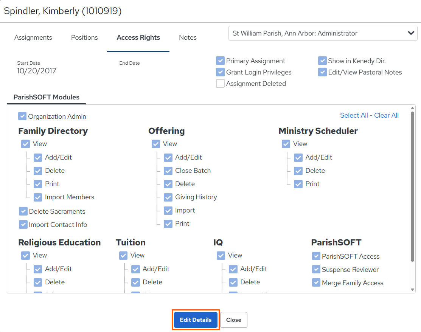Image resolution: width=421 pixels, height=332 pixels.
Task: Toggle Offering Add/Edit checkbox
Action: [168, 158]
